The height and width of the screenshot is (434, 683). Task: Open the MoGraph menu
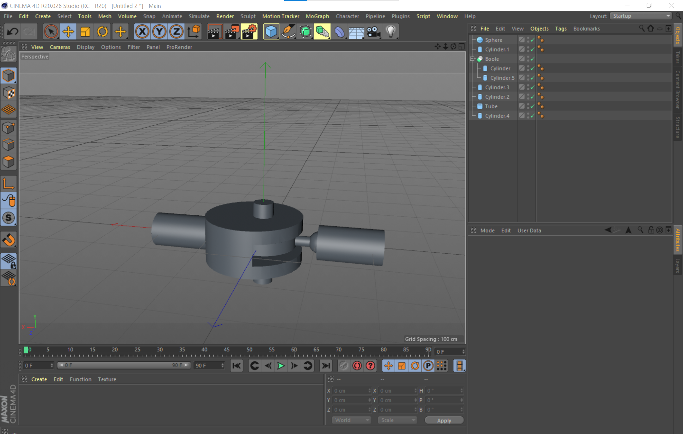point(317,16)
